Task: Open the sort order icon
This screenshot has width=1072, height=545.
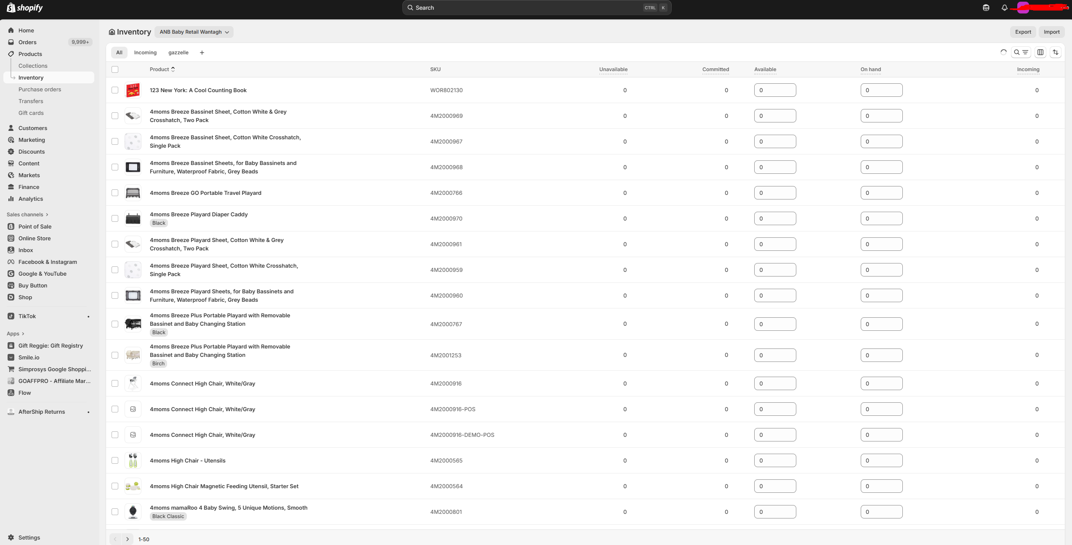Action: [1055, 53]
